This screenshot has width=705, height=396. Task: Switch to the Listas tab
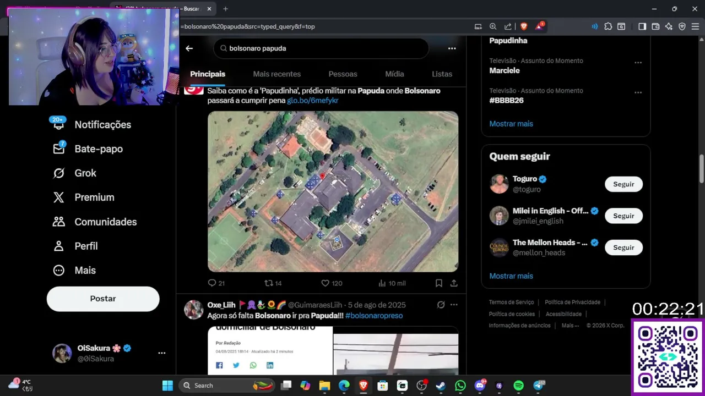[x=442, y=74]
